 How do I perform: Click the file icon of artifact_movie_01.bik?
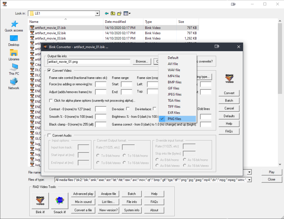pos(32,28)
